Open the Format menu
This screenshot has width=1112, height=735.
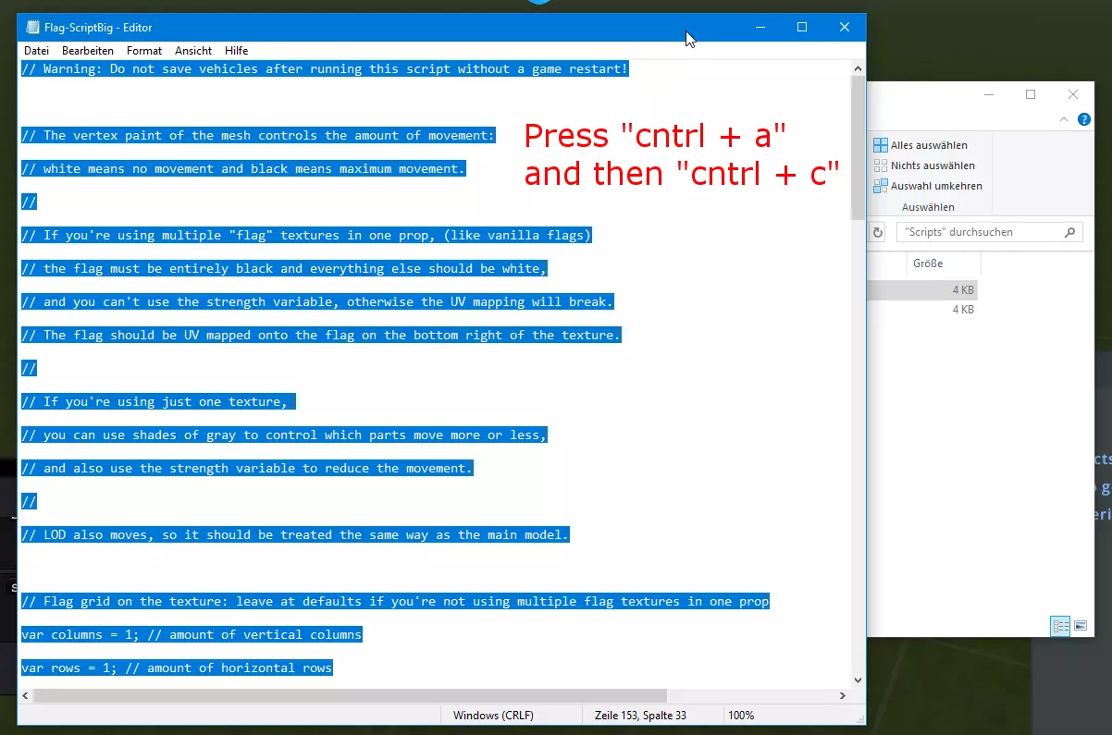tap(144, 51)
